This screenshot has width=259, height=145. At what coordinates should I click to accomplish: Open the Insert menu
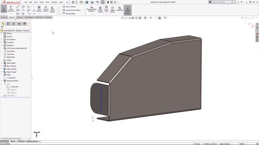click(x=42, y=2)
